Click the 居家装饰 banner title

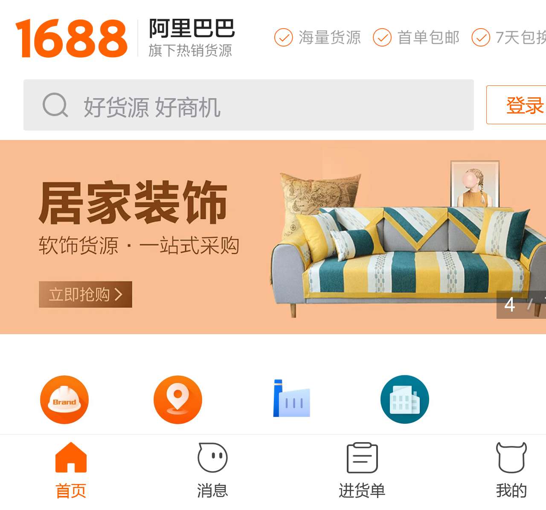(x=133, y=203)
